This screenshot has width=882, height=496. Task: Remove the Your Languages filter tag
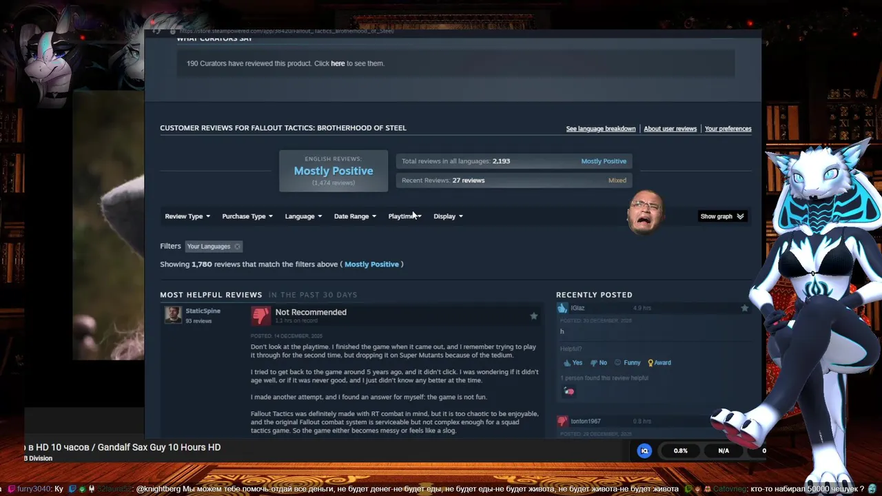237,247
